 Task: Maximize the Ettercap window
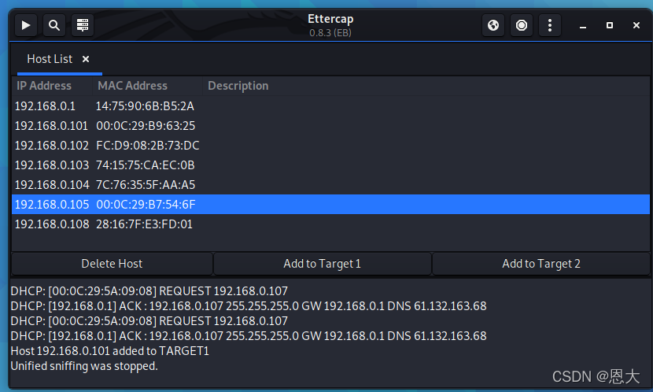pyautogui.click(x=609, y=25)
